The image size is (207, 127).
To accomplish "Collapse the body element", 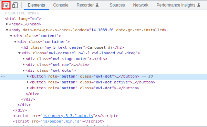I will point(7,30).
